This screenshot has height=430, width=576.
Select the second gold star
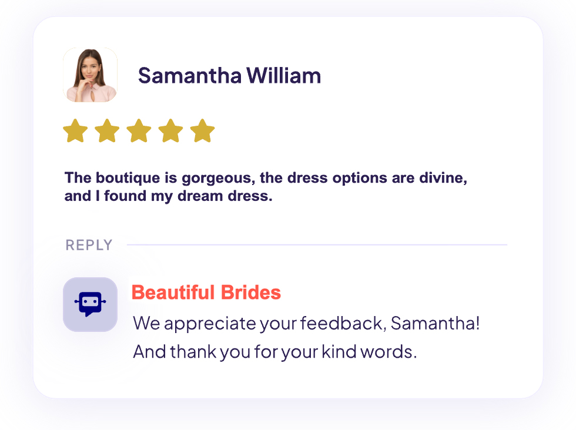(x=107, y=130)
